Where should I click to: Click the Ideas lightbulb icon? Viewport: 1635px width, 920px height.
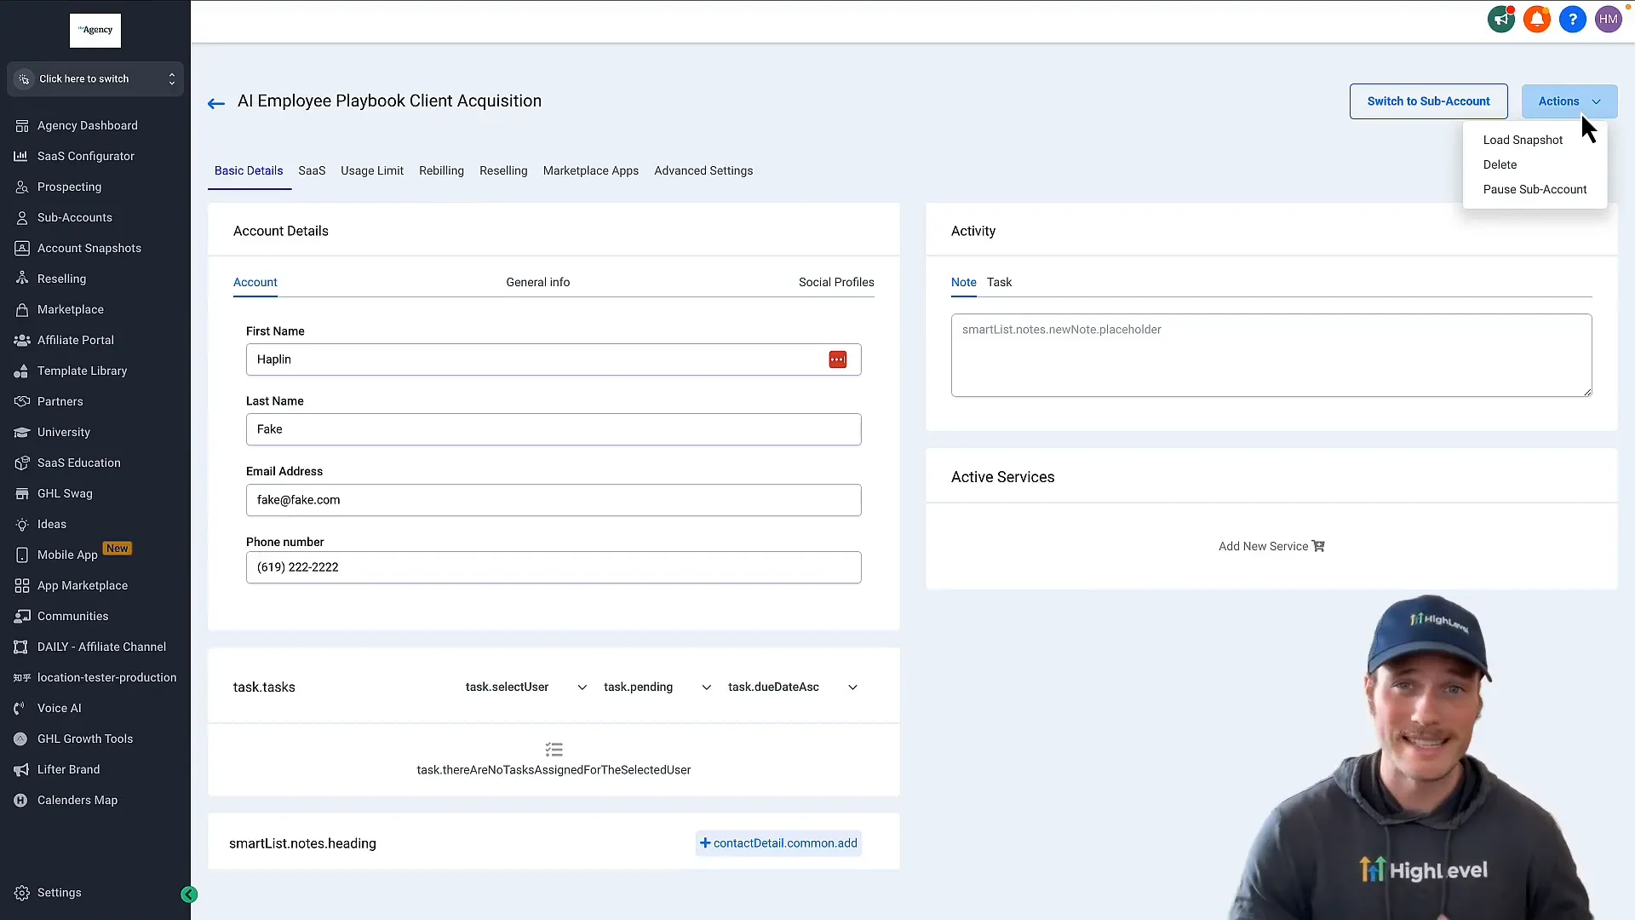click(22, 524)
